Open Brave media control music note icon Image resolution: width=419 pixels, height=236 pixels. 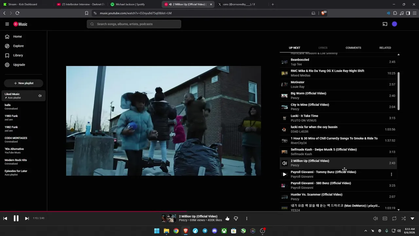coord(402,13)
